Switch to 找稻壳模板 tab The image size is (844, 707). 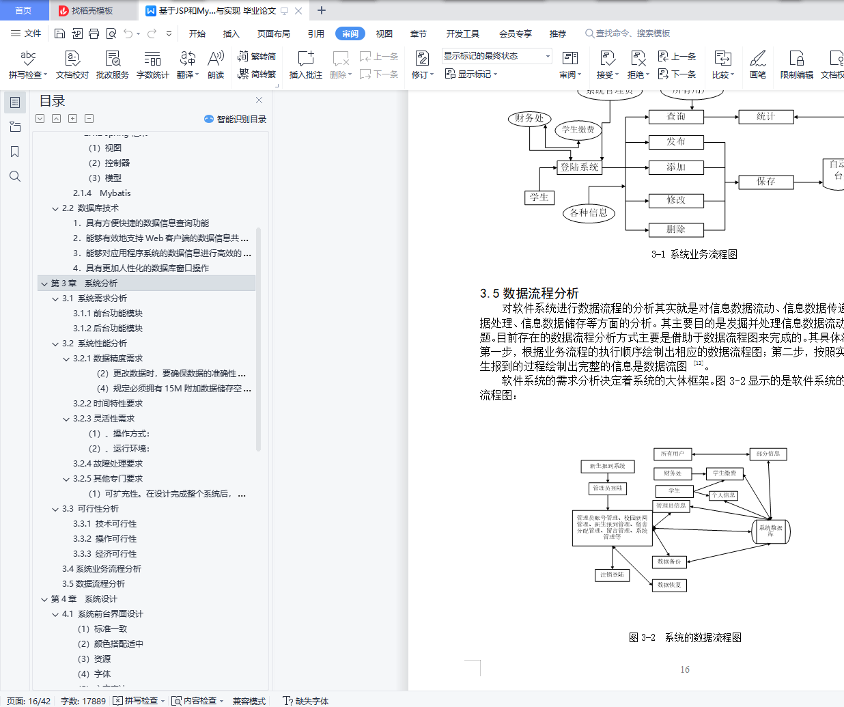coord(92,10)
